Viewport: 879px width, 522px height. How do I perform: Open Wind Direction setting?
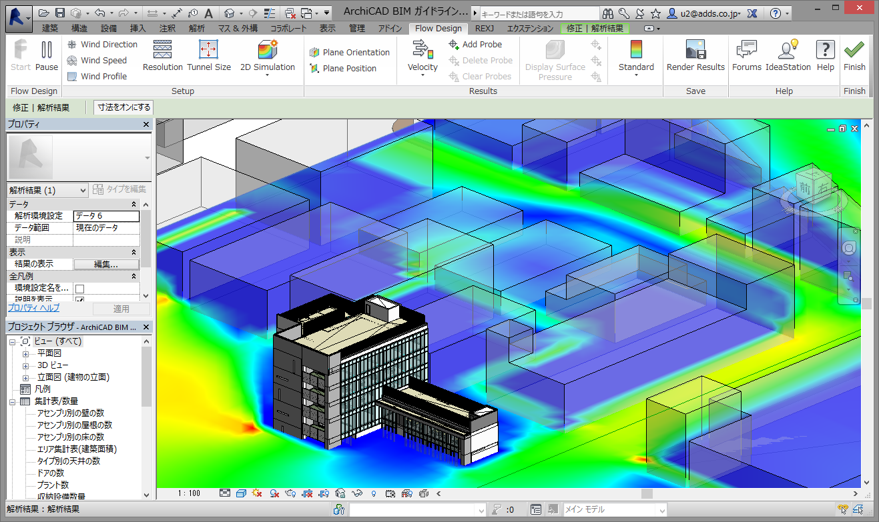click(101, 45)
